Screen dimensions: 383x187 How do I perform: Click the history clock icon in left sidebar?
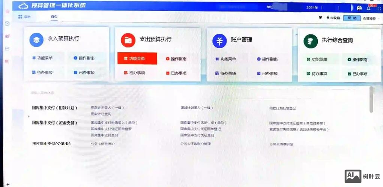(x=8, y=24)
